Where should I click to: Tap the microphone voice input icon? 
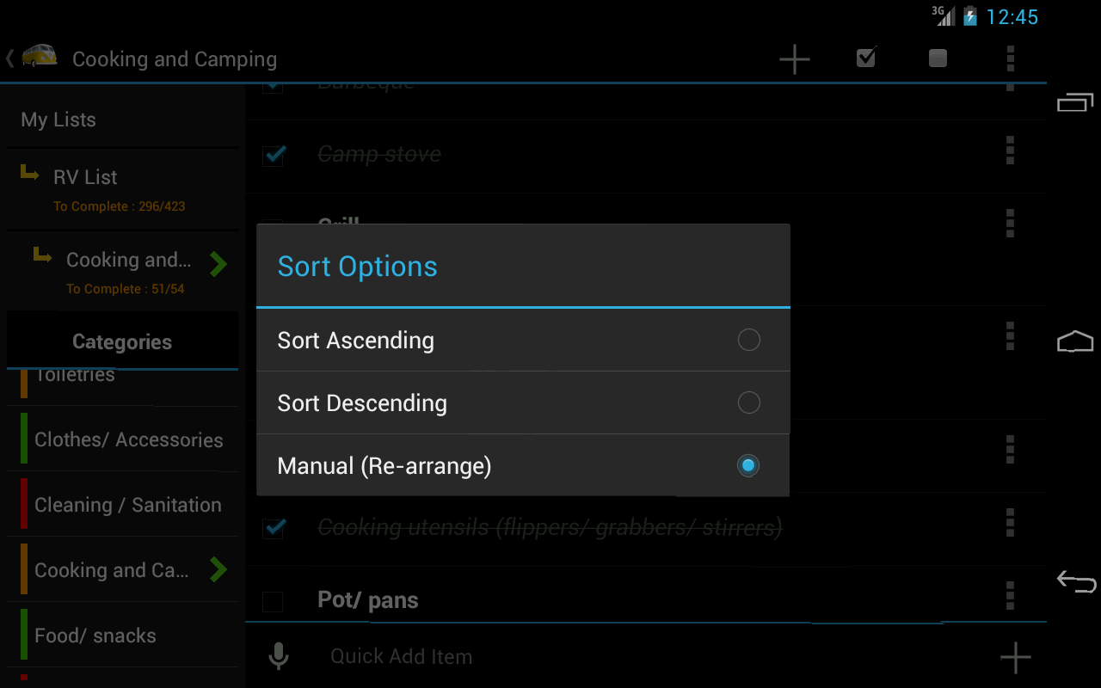pos(278,656)
